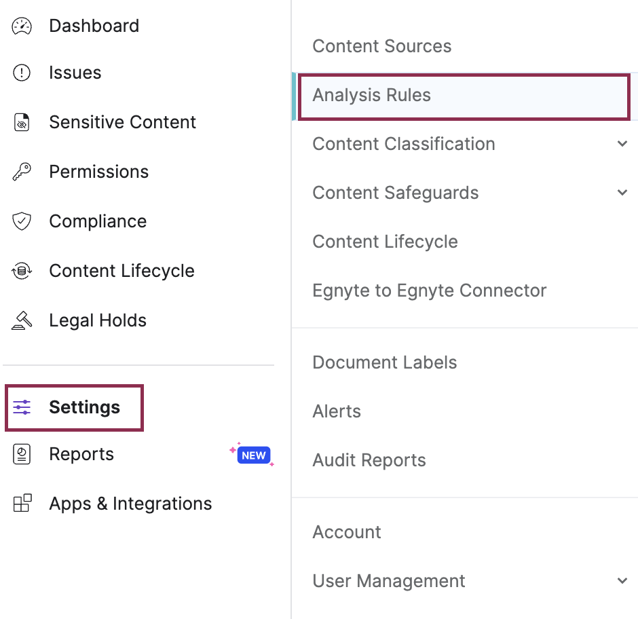This screenshot has width=638, height=619.
Task: Select the Issues exclamation icon
Action: pos(21,73)
